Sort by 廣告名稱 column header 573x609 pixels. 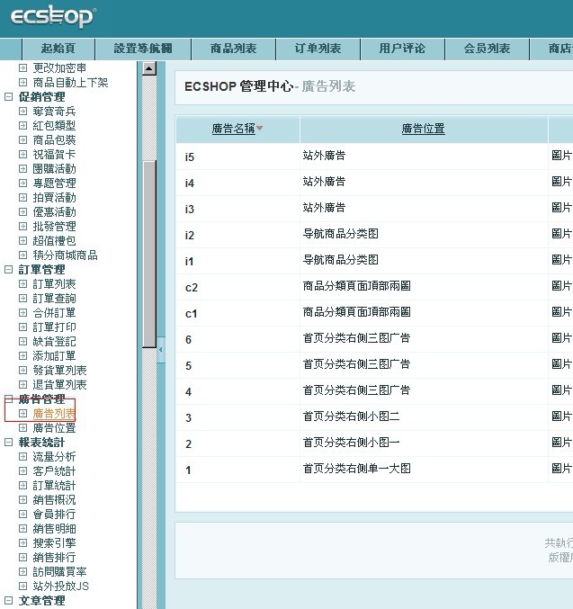pos(234,129)
